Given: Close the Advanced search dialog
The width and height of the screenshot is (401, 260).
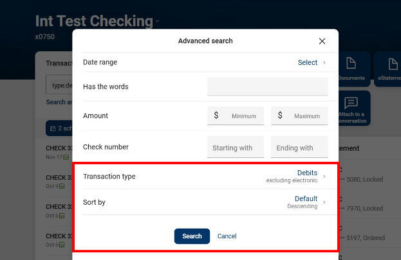Looking at the screenshot, I should point(322,41).
